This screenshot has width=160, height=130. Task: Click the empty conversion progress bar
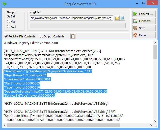78,26
